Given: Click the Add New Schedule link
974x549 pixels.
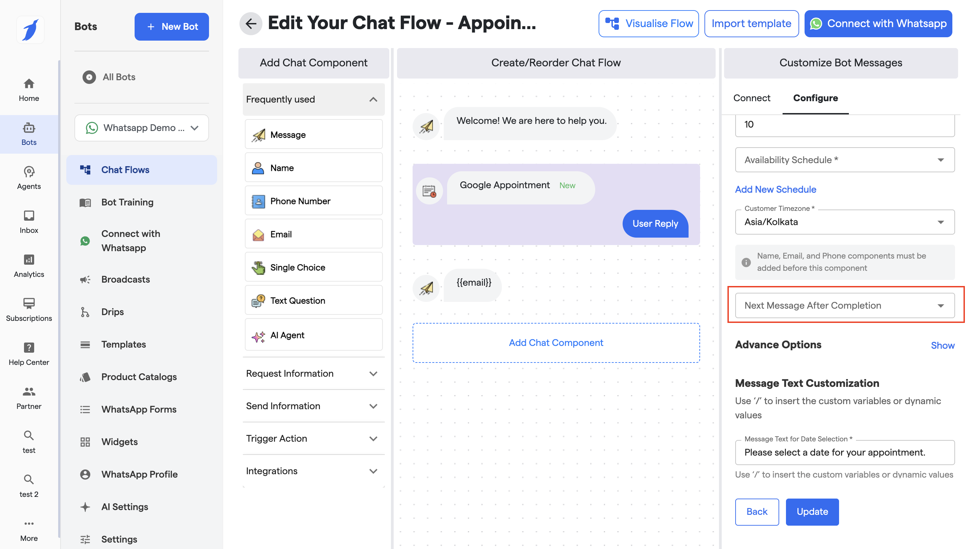Looking at the screenshot, I should (x=775, y=189).
